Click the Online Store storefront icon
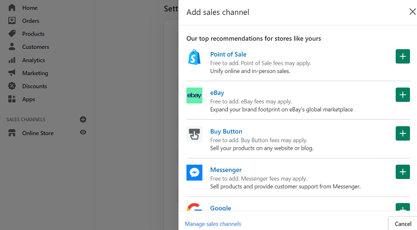This screenshot has width=417, height=230. (x=12, y=133)
